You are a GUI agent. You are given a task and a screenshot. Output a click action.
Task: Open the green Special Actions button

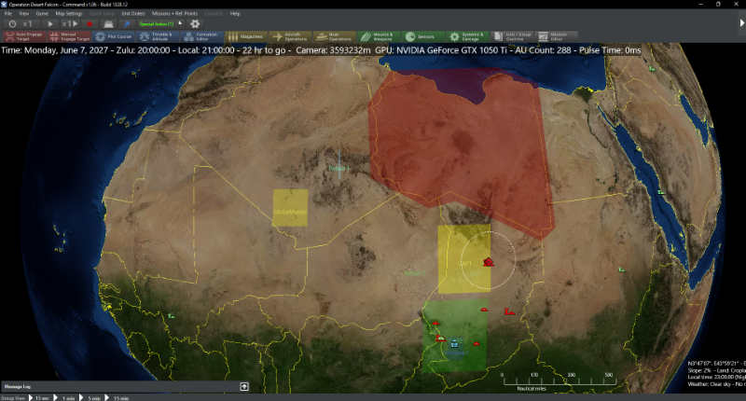coord(157,24)
